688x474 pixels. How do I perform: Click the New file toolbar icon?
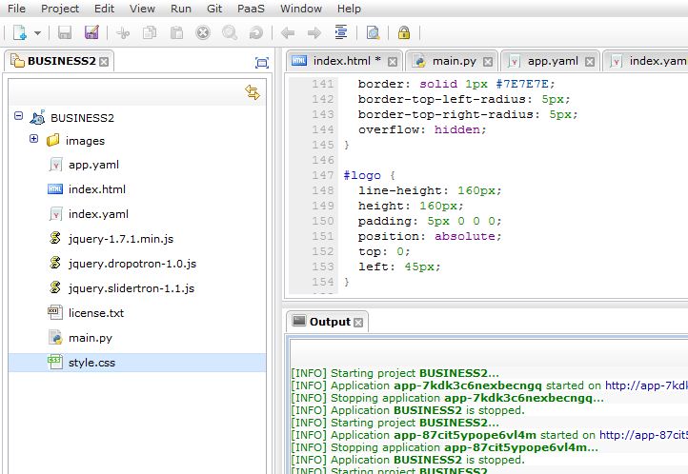[x=20, y=32]
